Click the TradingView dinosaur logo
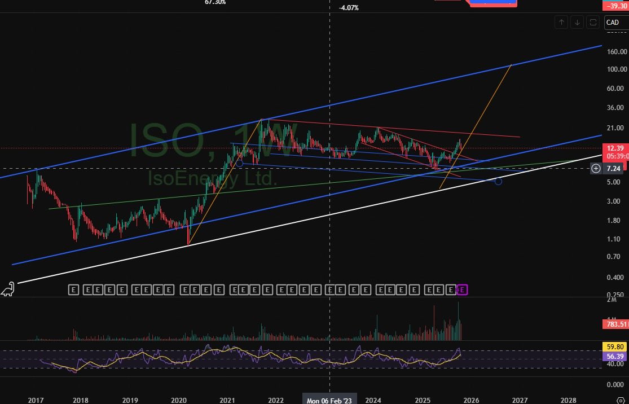 pyautogui.click(x=8, y=289)
